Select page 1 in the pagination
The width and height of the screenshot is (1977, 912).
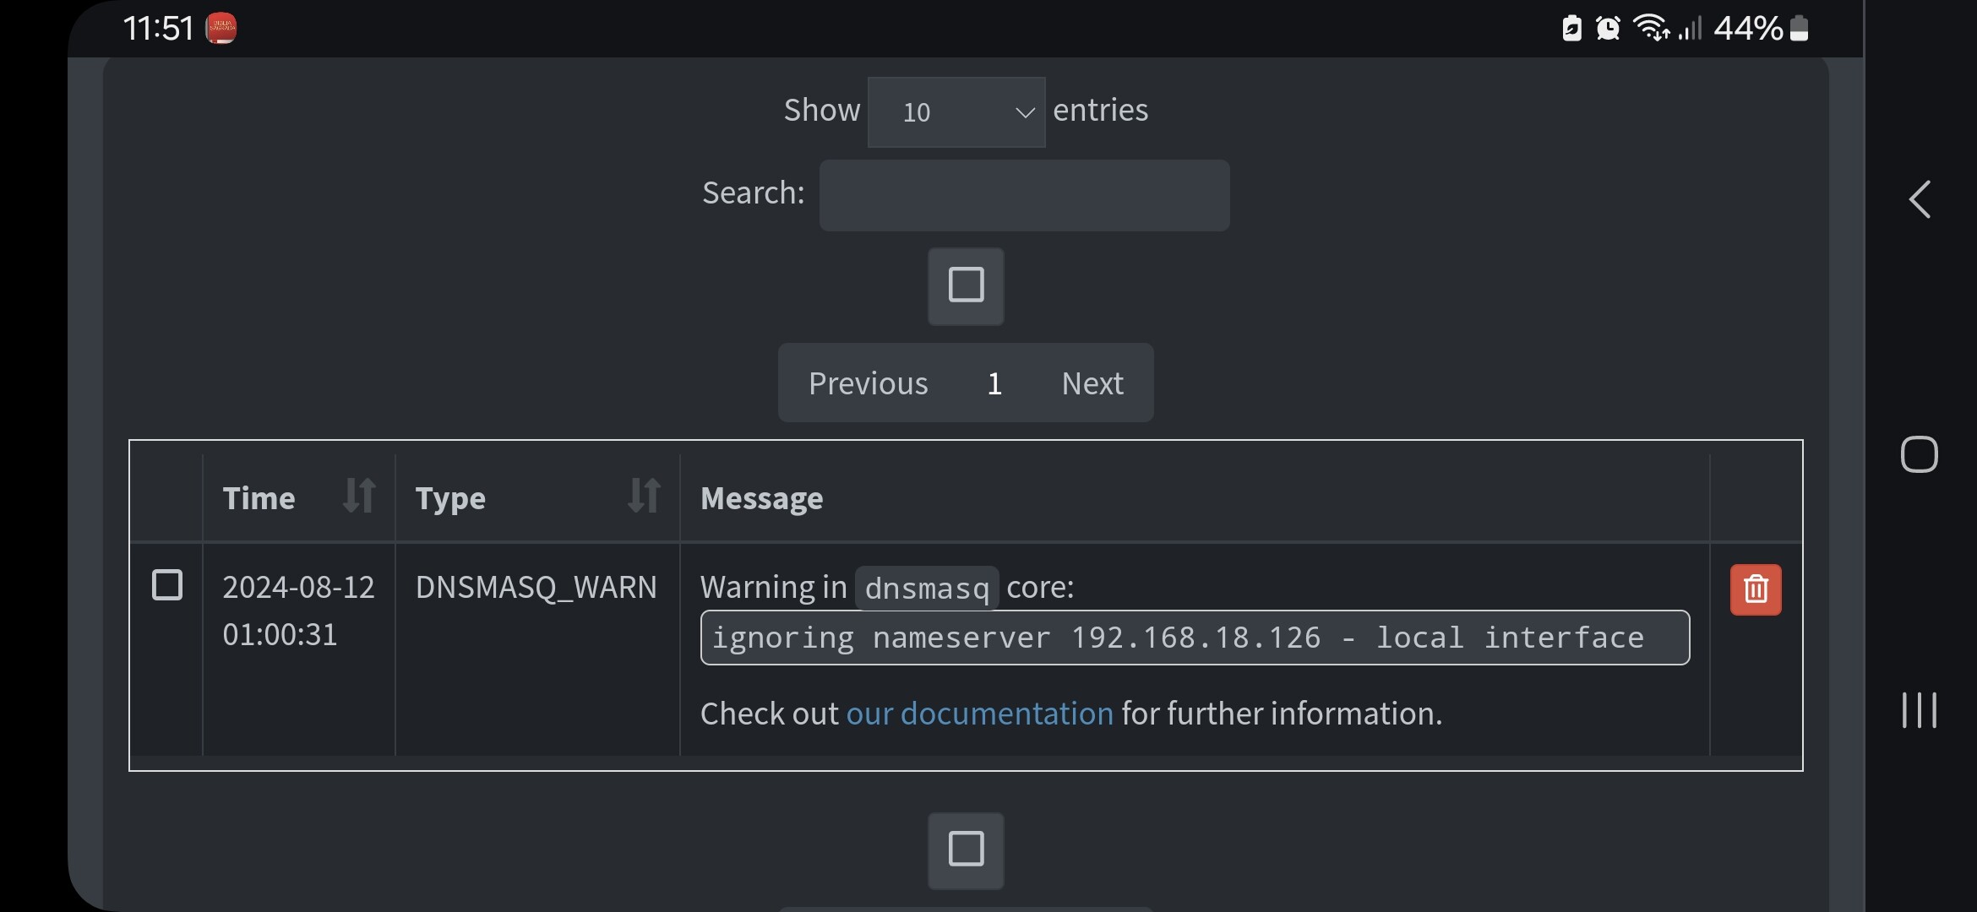[x=994, y=383]
